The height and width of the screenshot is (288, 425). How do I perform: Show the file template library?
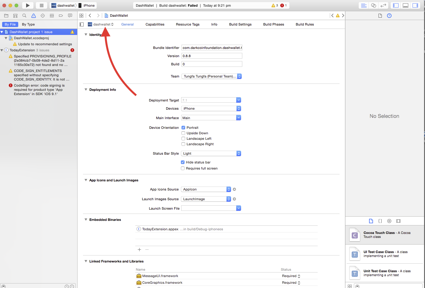pyautogui.click(x=371, y=221)
